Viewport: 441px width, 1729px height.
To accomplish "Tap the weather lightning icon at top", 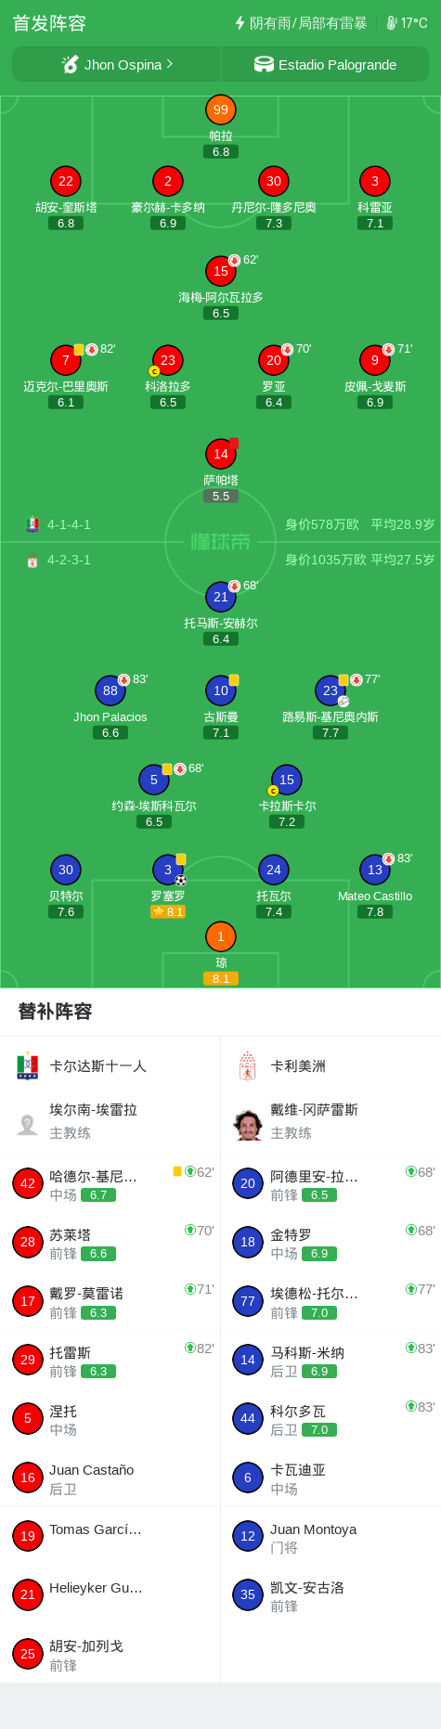I will coord(240,22).
